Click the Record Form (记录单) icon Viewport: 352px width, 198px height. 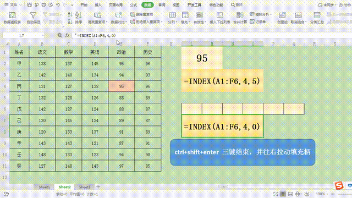[x=252, y=22]
